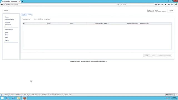Launch PowerShell from the taskbar
The image size is (178, 100).
pos(13,98)
